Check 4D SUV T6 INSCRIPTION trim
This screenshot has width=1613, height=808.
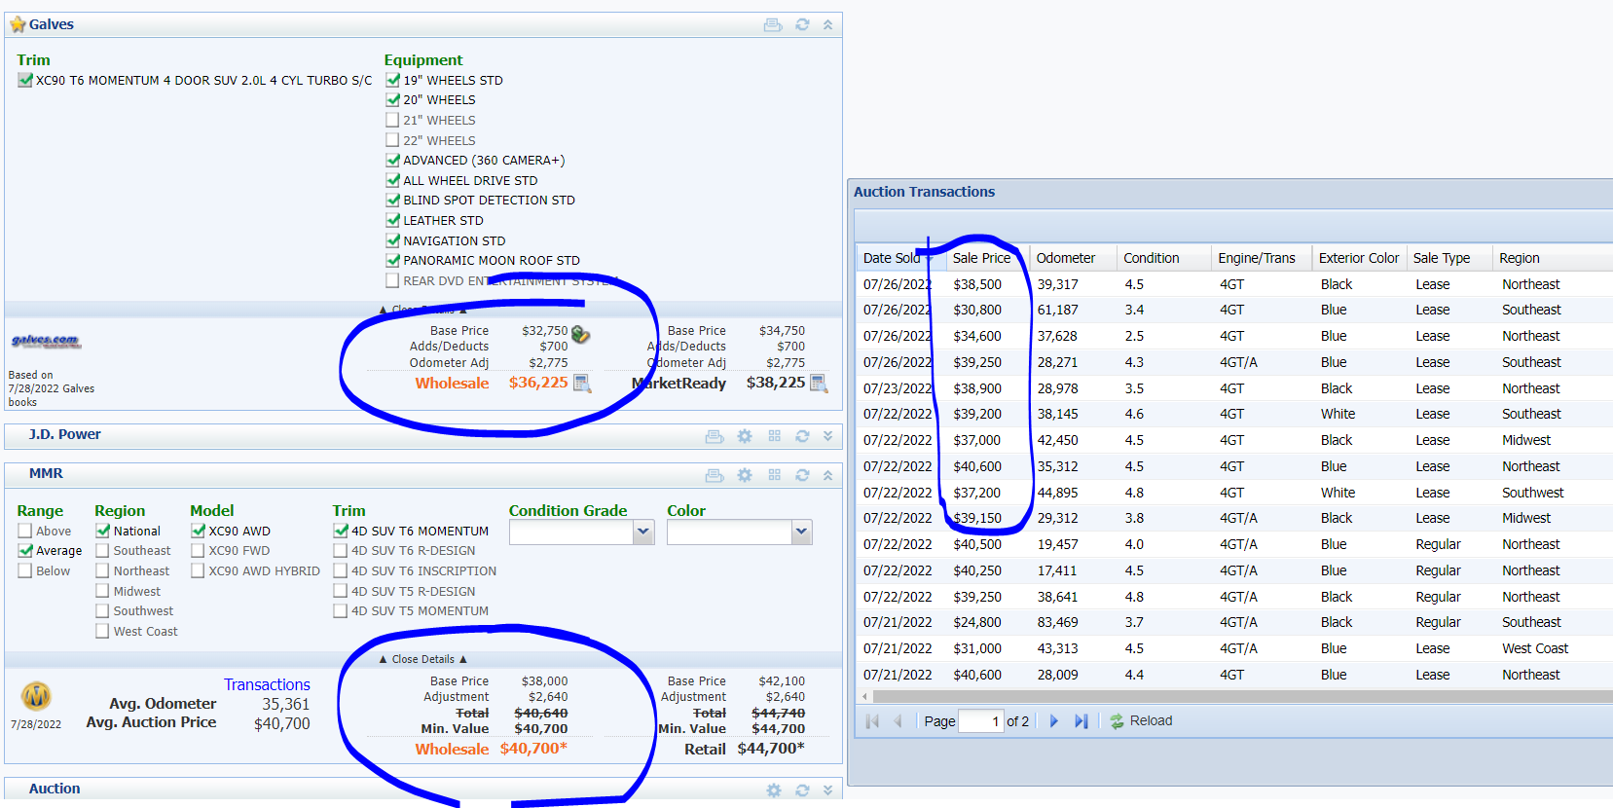(341, 570)
